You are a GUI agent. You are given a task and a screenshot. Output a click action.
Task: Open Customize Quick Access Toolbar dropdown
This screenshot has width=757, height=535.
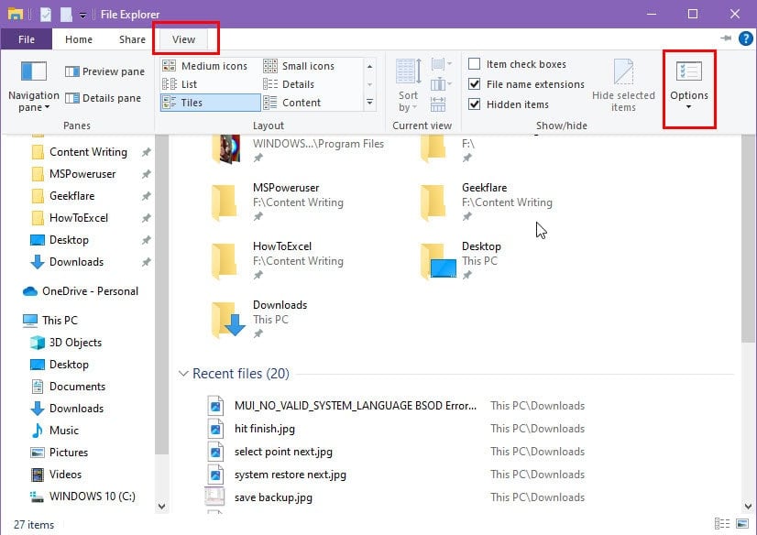(x=82, y=15)
